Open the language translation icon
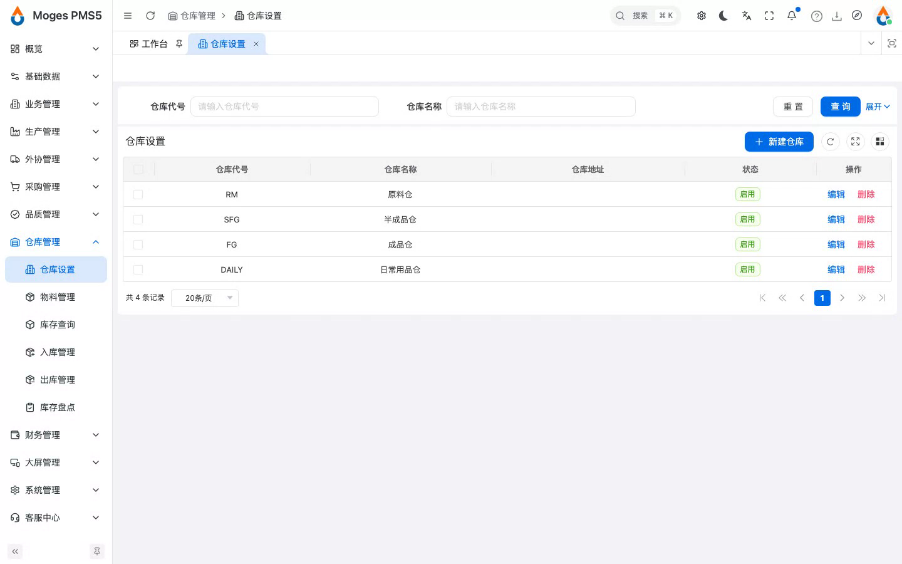Image resolution: width=902 pixels, height=564 pixels. point(747,16)
